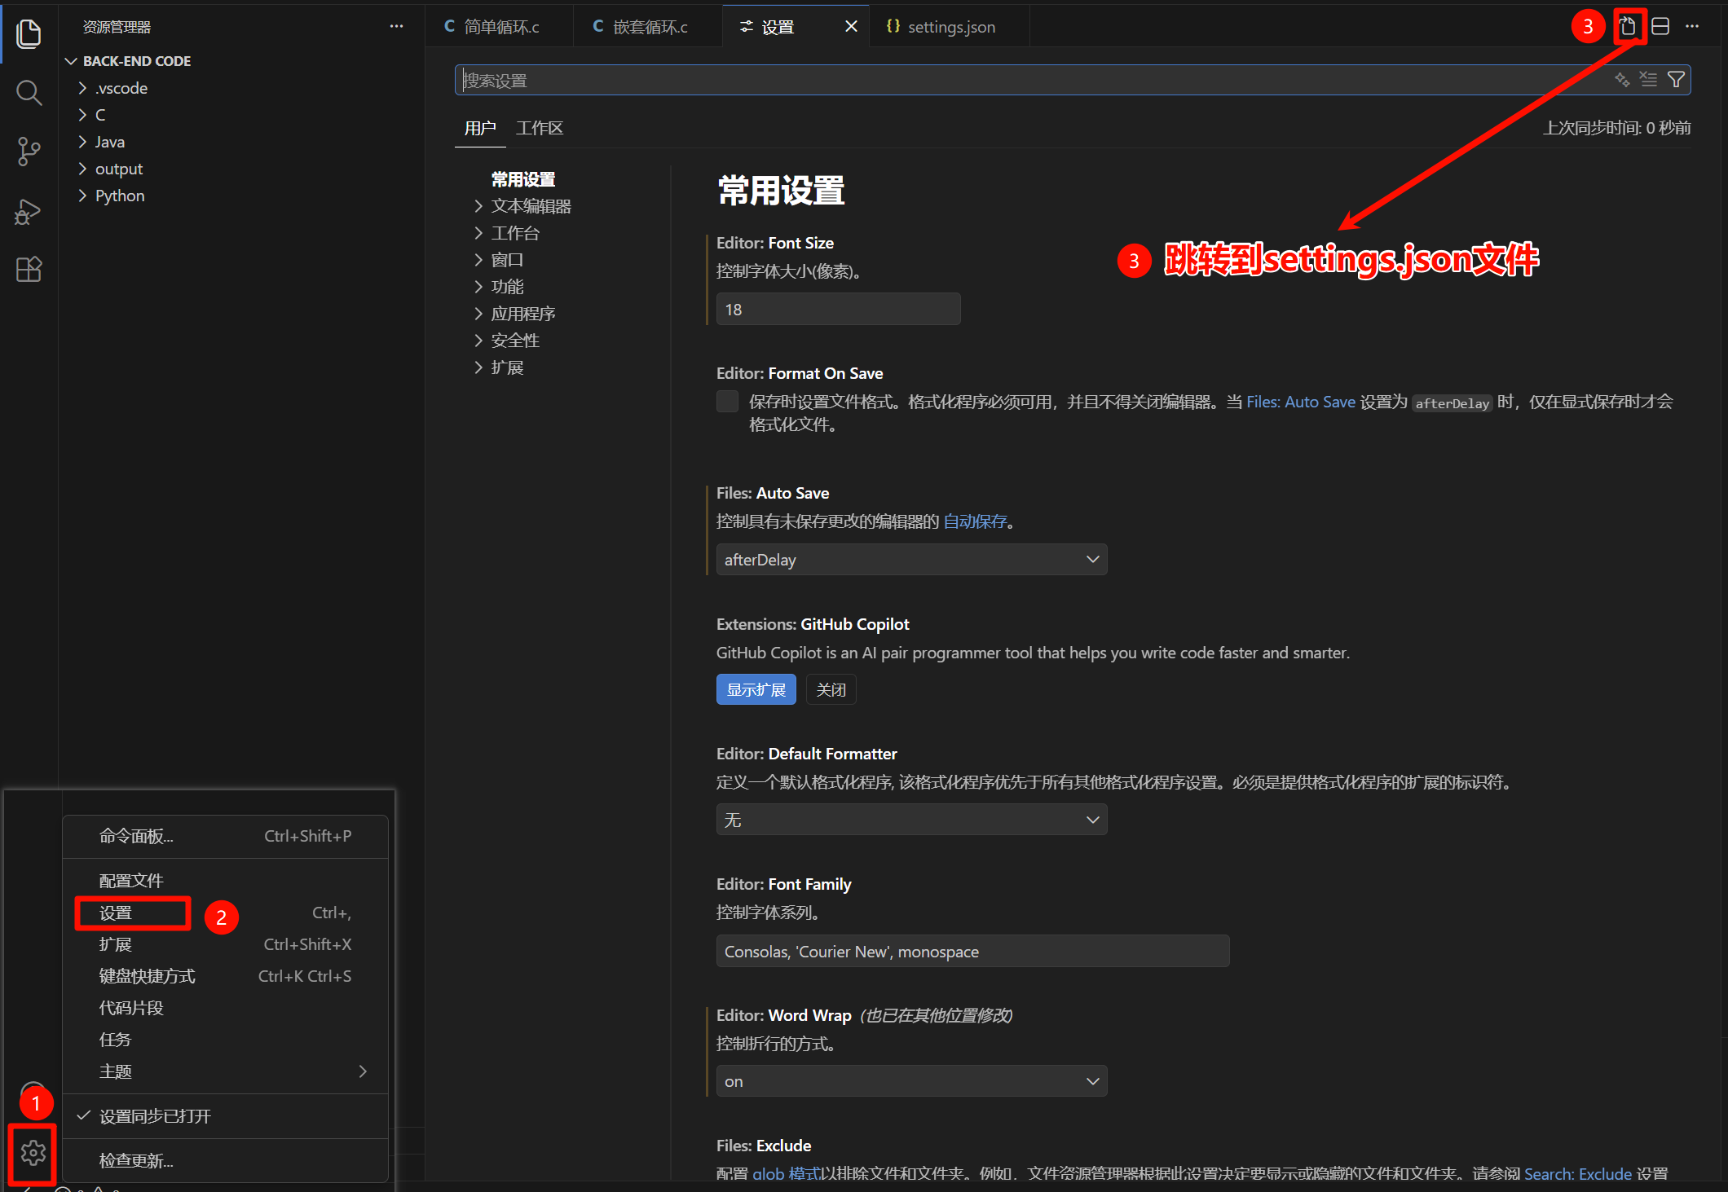The height and width of the screenshot is (1192, 1728).
Task: Choose 检查更新... from the menu
Action: coord(225,1161)
